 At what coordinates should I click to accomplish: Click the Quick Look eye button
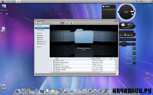click(x=71, y=23)
